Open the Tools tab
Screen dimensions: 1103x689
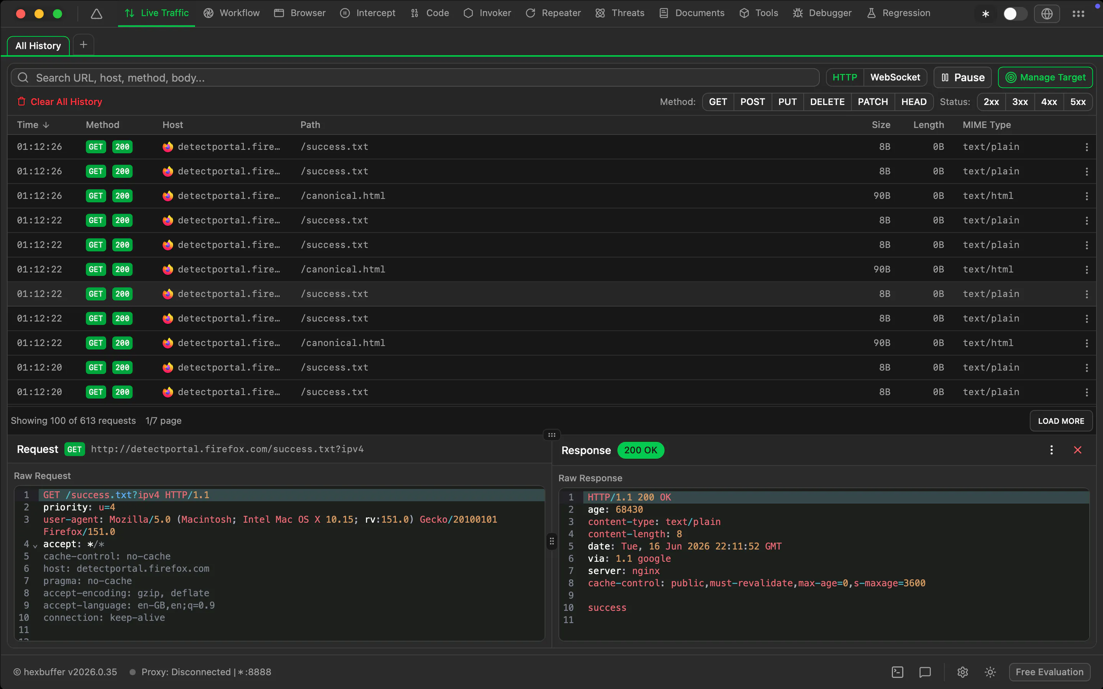coord(758,13)
